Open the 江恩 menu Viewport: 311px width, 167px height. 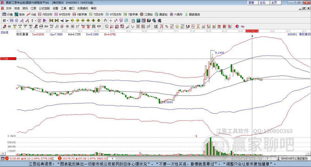33,8
